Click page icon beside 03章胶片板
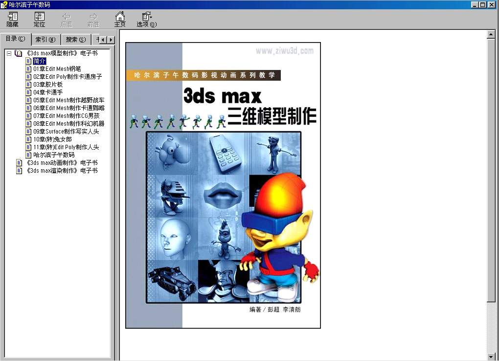 pos(28,84)
